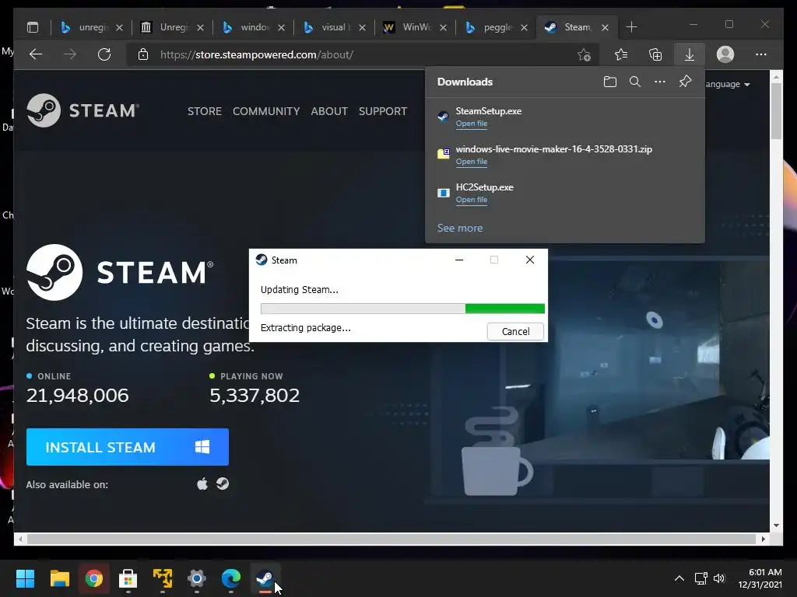The image size is (797, 597).
Task: Switch to the peggle search tab
Action: click(x=496, y=27)
